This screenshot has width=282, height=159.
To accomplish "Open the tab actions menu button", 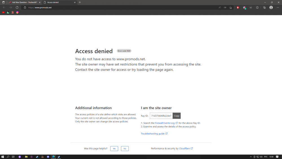I will point(3,2).
